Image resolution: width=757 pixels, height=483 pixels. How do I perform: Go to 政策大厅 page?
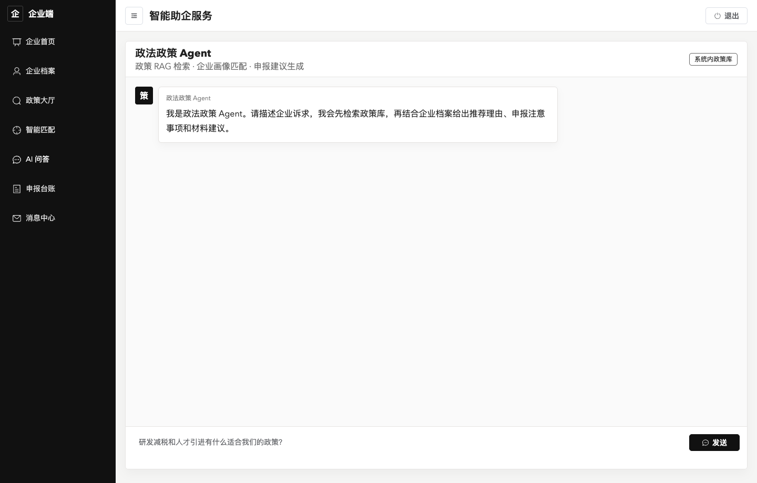tap(58, 100)
